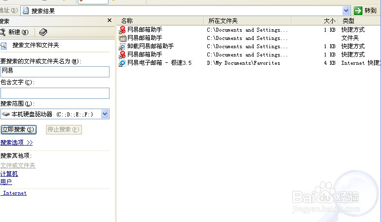
Task: Open the address bar dropdown
Action: [x=346, y=11]
